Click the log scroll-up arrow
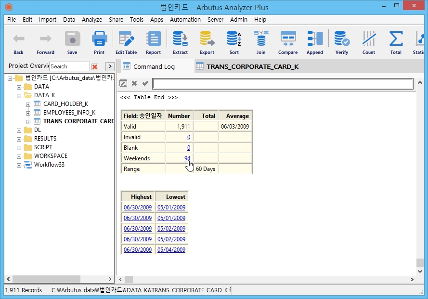 point(420,82)
